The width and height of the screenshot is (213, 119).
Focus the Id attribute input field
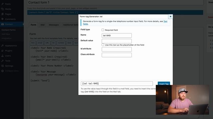(117, 49)
